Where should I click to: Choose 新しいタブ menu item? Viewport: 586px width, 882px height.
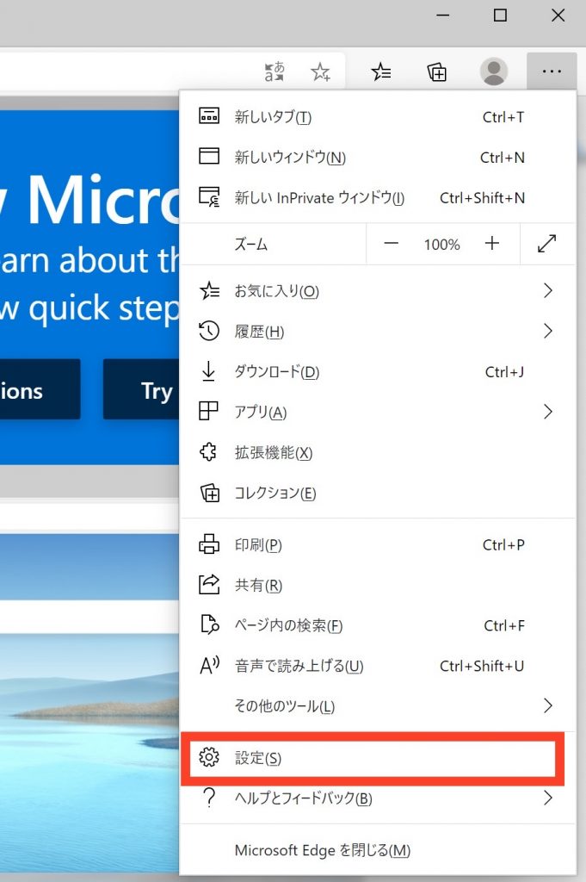(273, 117)
